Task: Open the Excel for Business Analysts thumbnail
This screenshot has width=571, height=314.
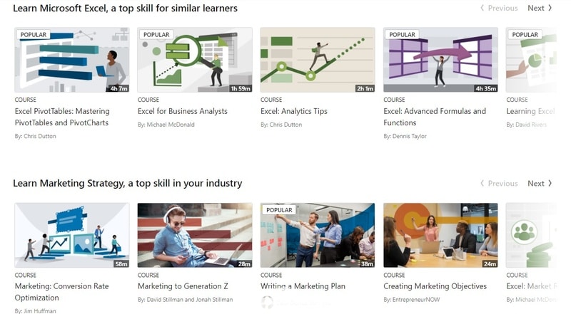Action: 195,60
